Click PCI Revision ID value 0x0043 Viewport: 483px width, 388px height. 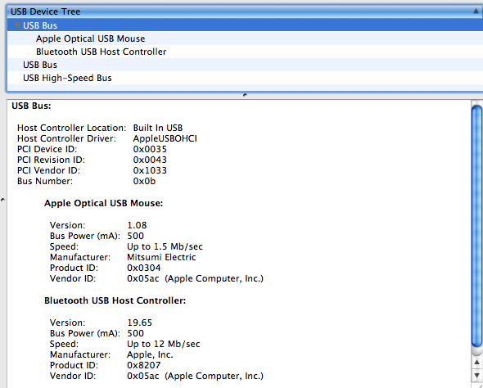pyautogui.click(x=150, y=160)
